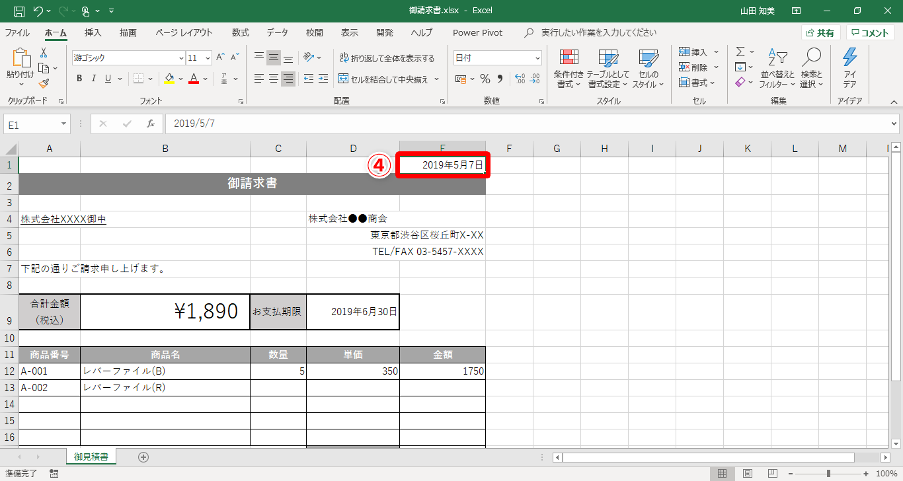Expand セルを結合して中央揃え merge options arrow
The width and height of the screenshot is (903, 481).
click(436, 79)
